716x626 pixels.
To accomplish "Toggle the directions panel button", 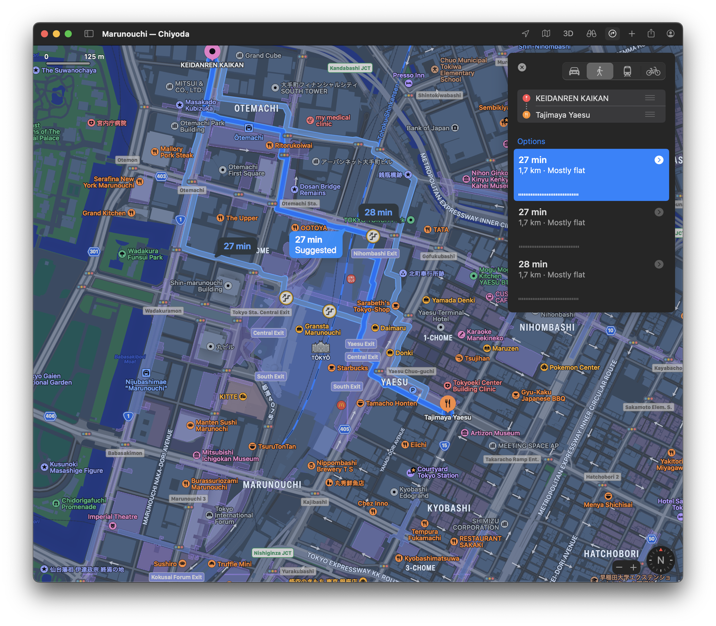I will point(612,33).
